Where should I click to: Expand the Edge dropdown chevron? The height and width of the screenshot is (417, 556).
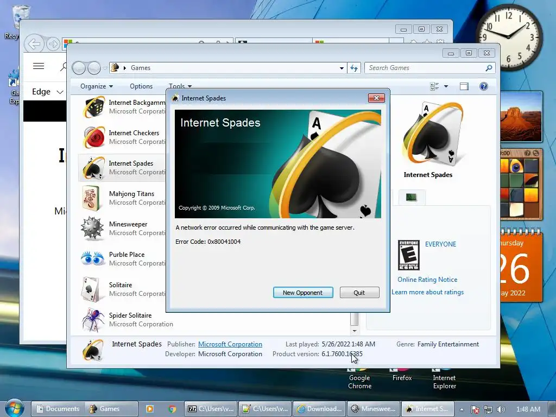pyautogui.click(x=60, y=92)
